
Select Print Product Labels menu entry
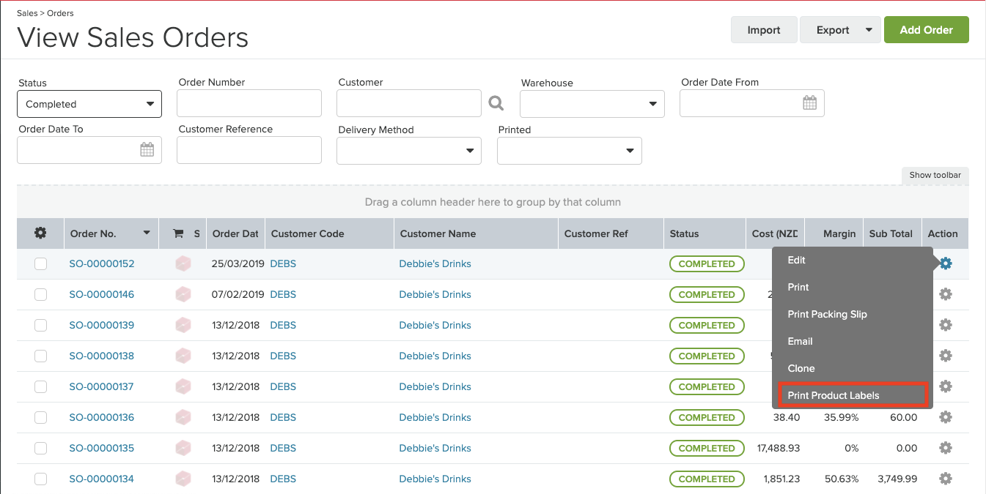point(853,395)
